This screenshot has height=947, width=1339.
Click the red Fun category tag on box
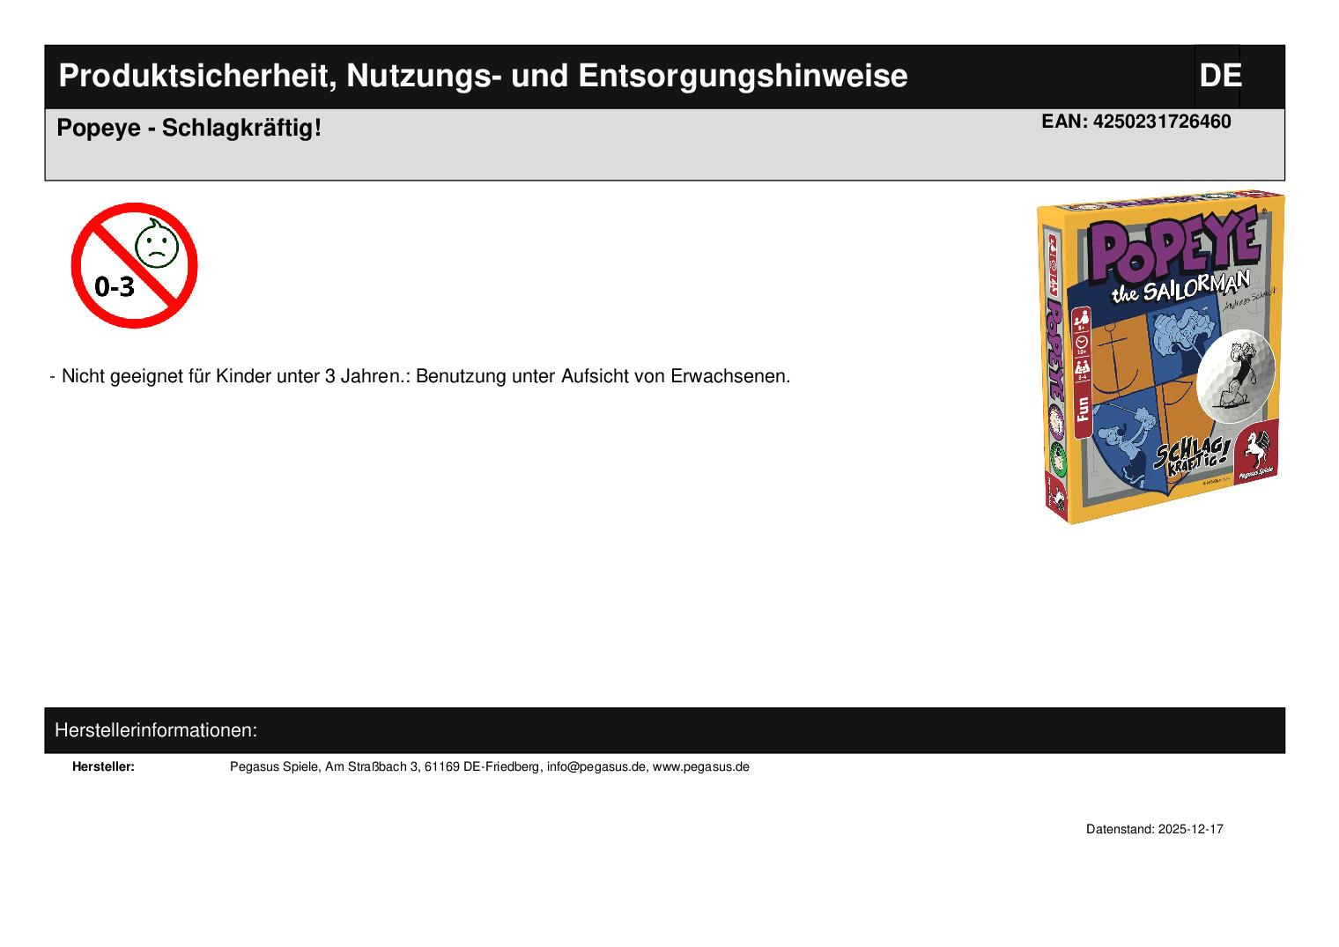coord(1083,414)
